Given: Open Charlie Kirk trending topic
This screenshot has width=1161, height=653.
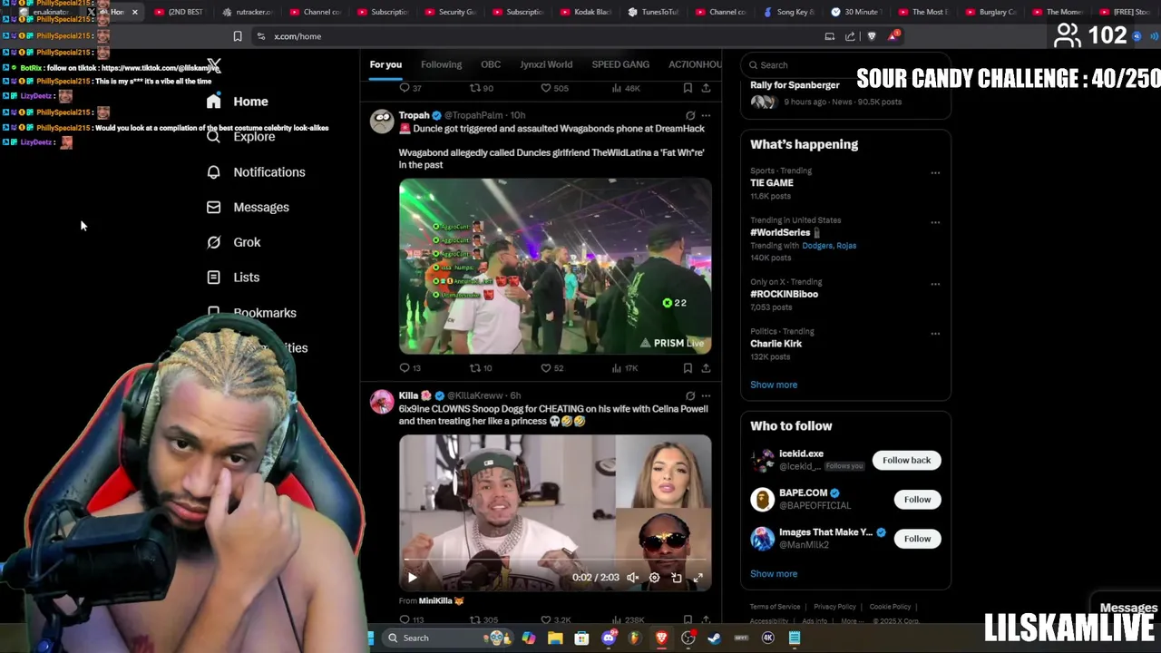Looking at the screenshot, I should click(x=776, y=344).
